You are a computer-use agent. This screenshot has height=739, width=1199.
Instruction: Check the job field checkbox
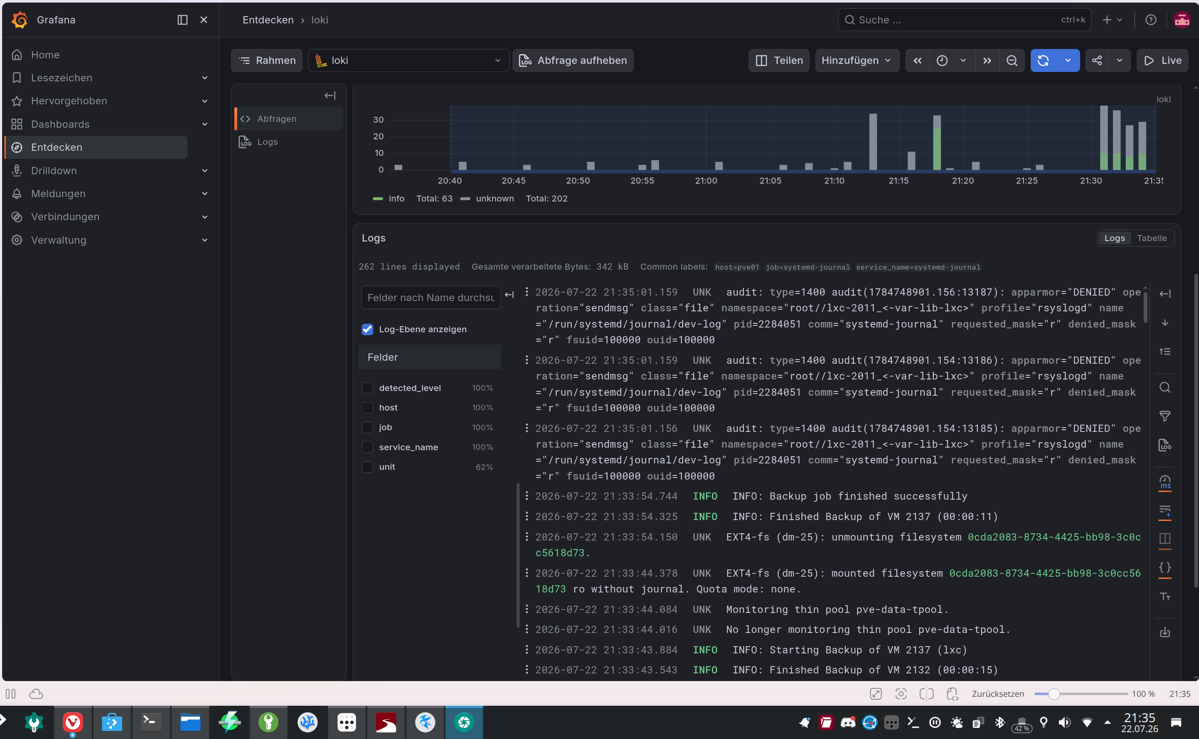[x=367, y=427]
